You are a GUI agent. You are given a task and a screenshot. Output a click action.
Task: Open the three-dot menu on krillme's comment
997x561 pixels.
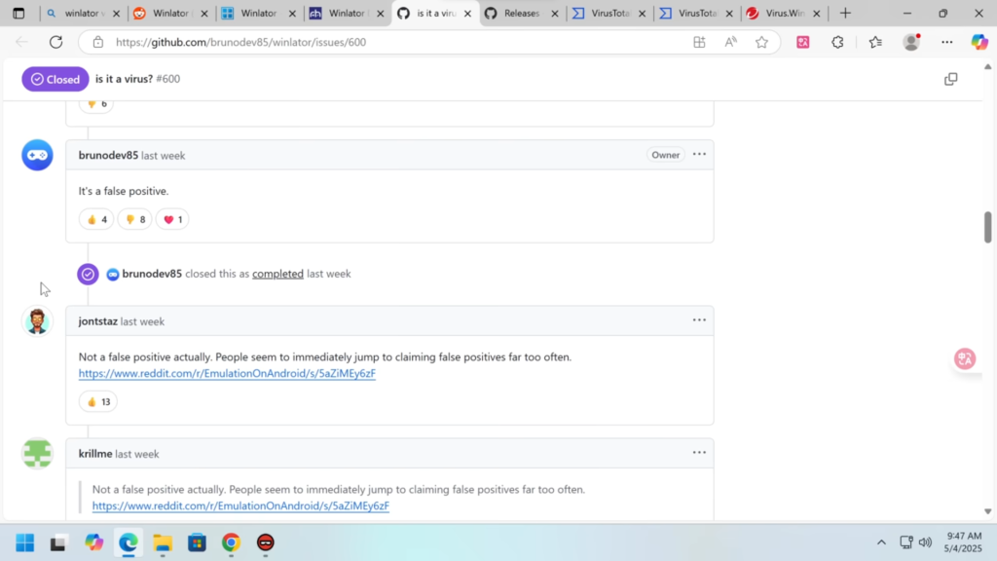point(699,452)
